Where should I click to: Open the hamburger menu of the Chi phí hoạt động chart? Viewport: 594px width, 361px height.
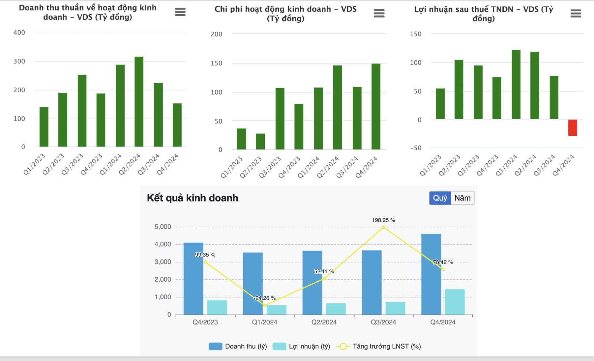pyautogui.click(x=379, y=14)
